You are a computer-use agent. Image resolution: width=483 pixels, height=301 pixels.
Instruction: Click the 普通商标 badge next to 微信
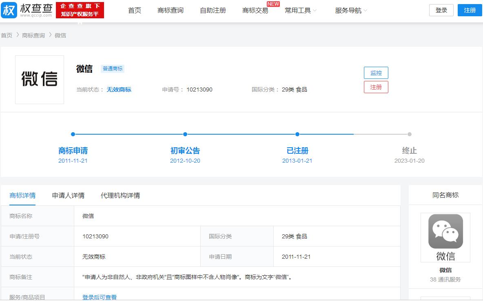[113, 69]
